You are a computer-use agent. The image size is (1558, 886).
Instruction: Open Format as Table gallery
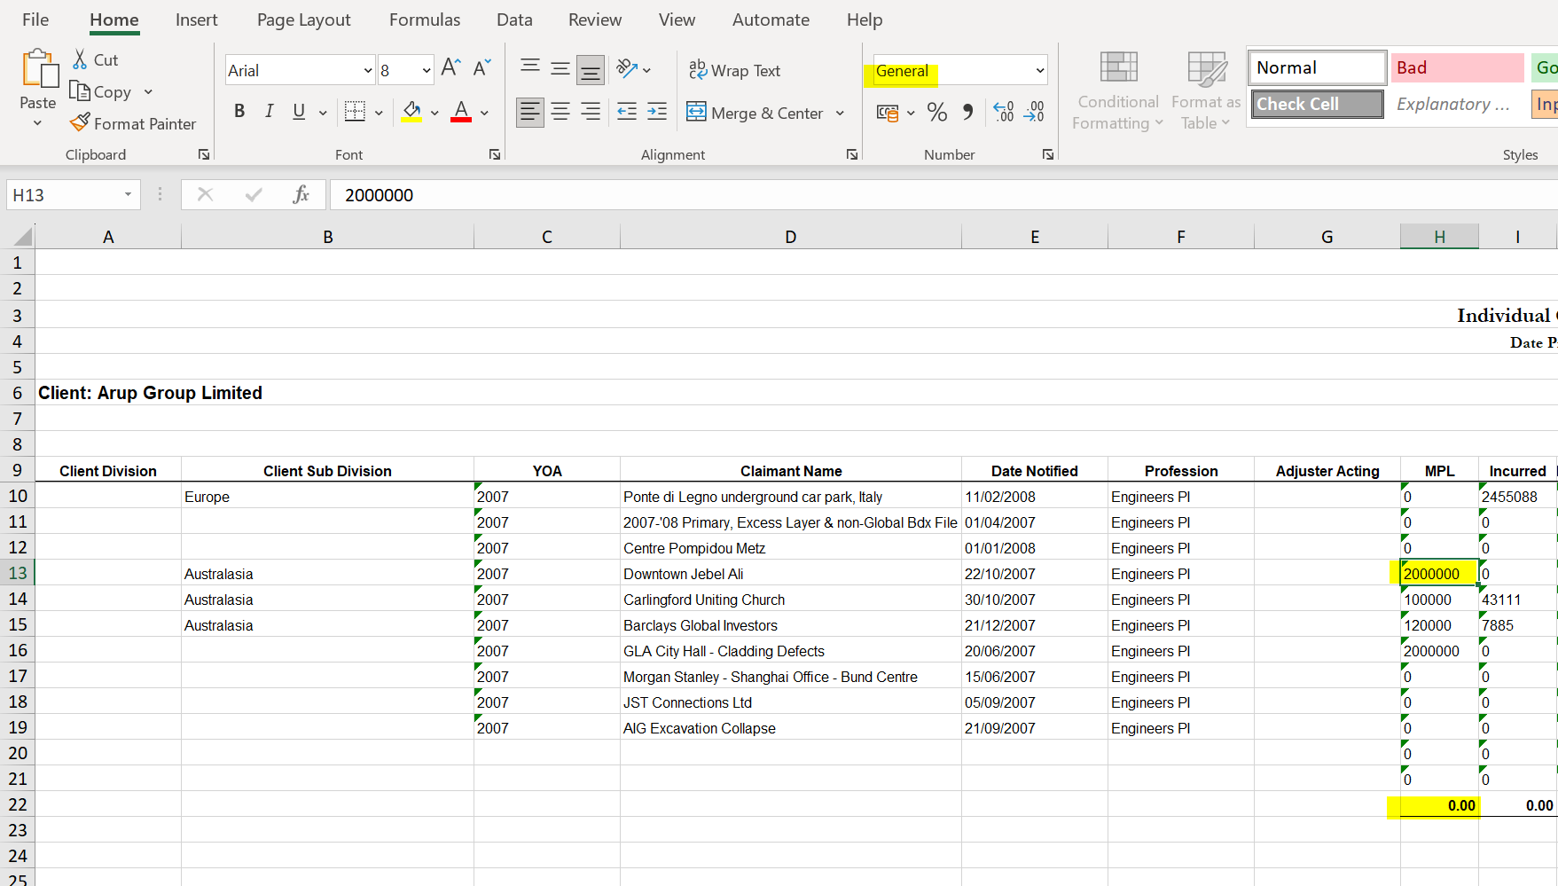1206,91
